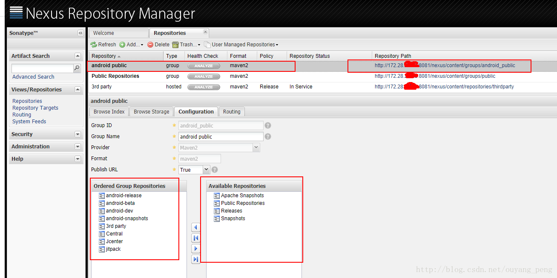Switch to the Browse Index tab
Viewport: 557px width, 278px height.
[x=109, y=112]
